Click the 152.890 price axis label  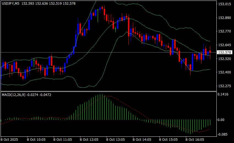224,18
